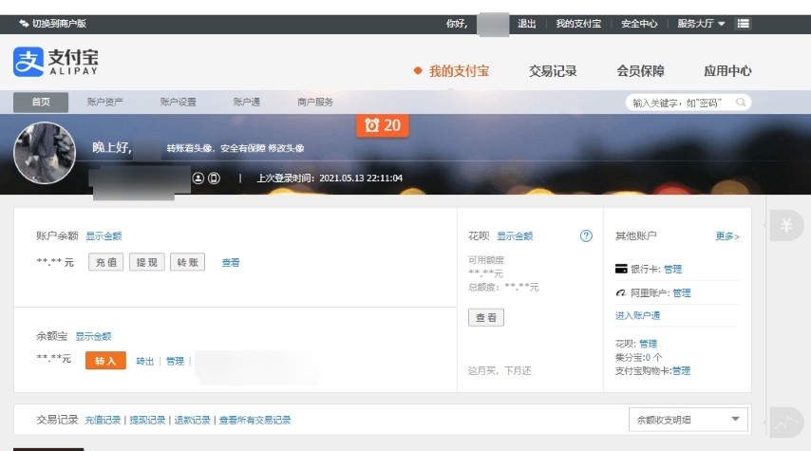Viewport: 811px width, 451px height.
Task: Show the 账户余额 amount
Action: [104, 236]
